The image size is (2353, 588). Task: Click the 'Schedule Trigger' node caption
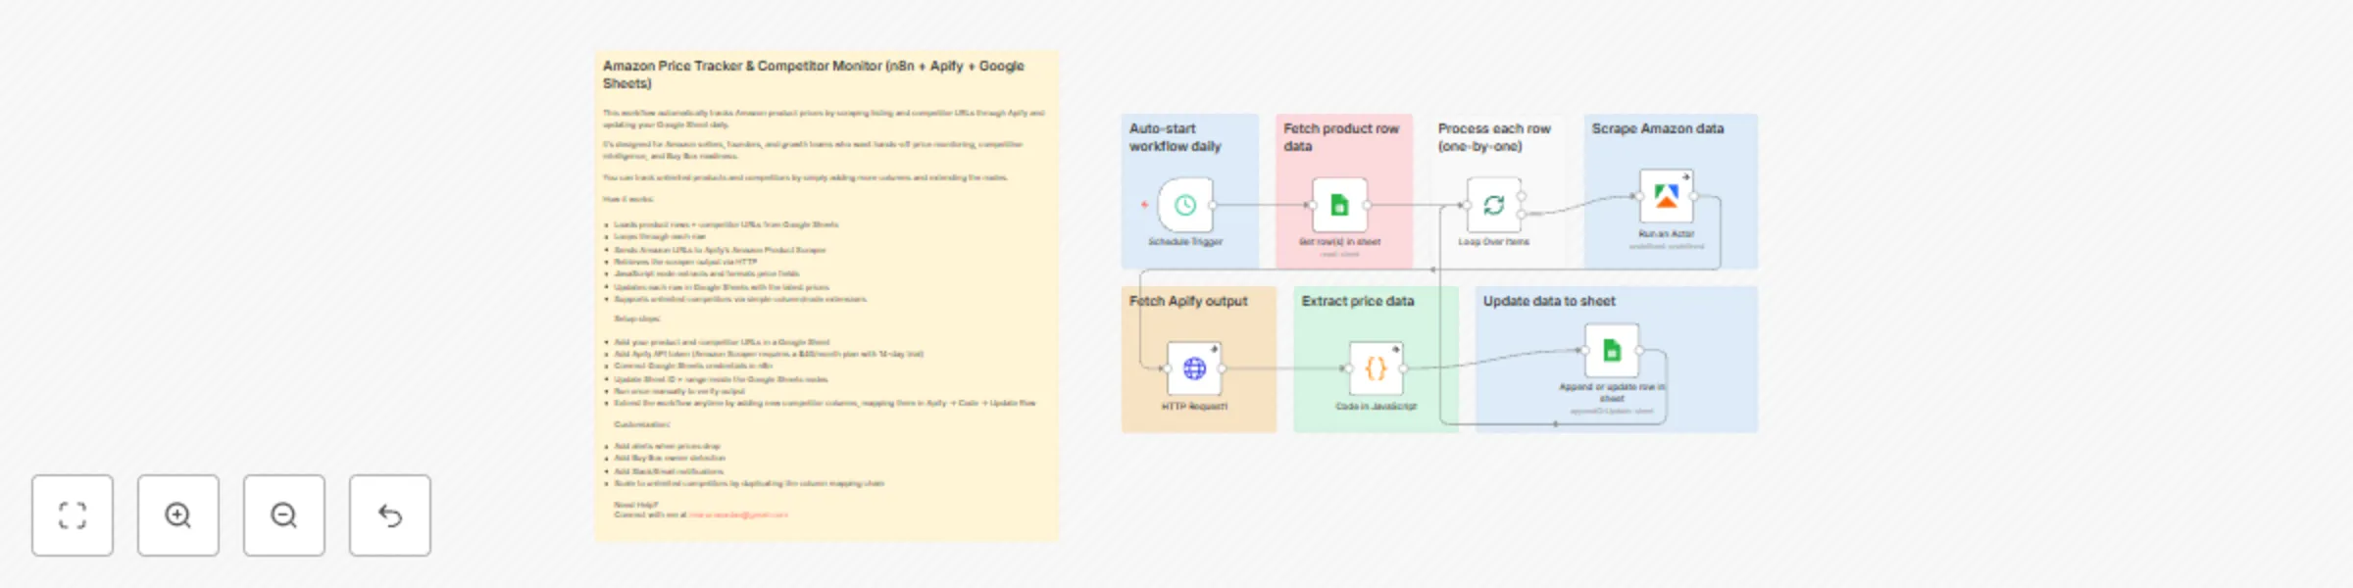[1185, 241]
